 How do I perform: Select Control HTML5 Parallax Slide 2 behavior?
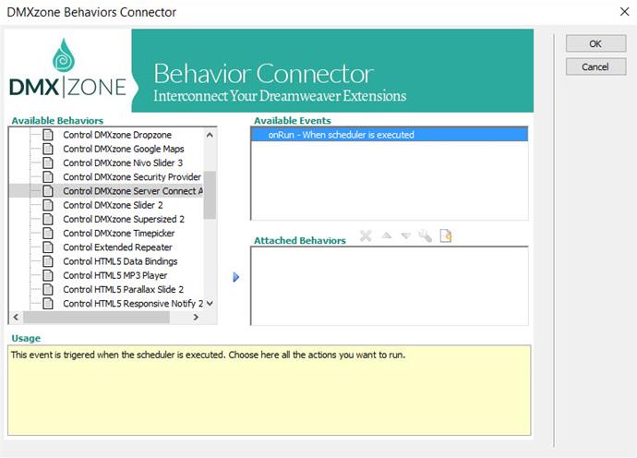pos(123,289)
